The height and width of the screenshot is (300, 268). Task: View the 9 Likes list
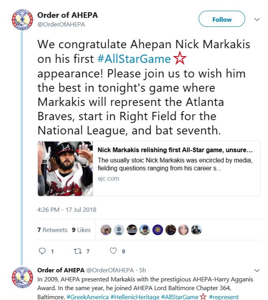(81, 230)
